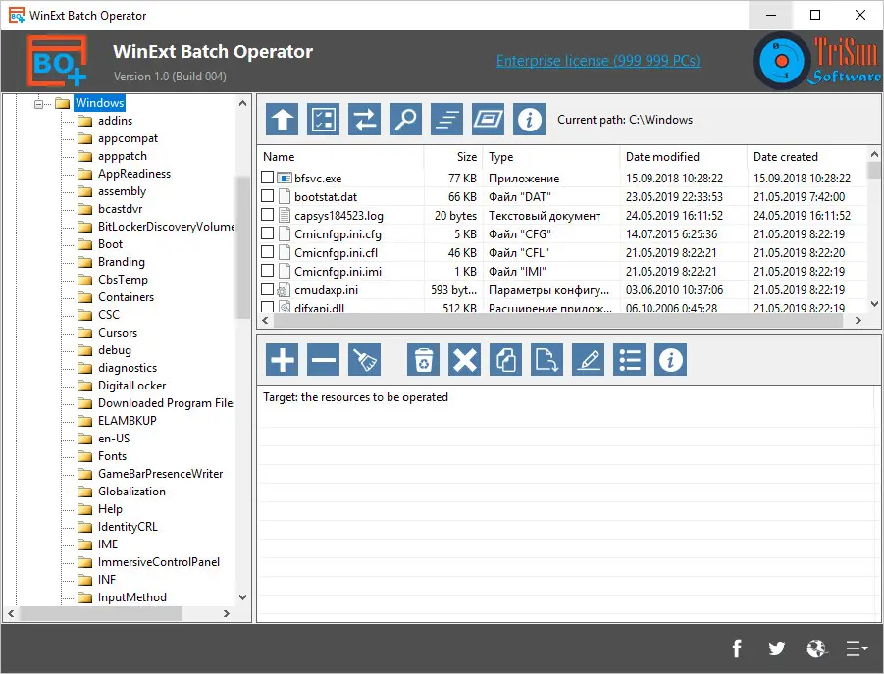This screenshot has height=674, width=884.
Task: Sort file list by Name column header
Action: 341,157
